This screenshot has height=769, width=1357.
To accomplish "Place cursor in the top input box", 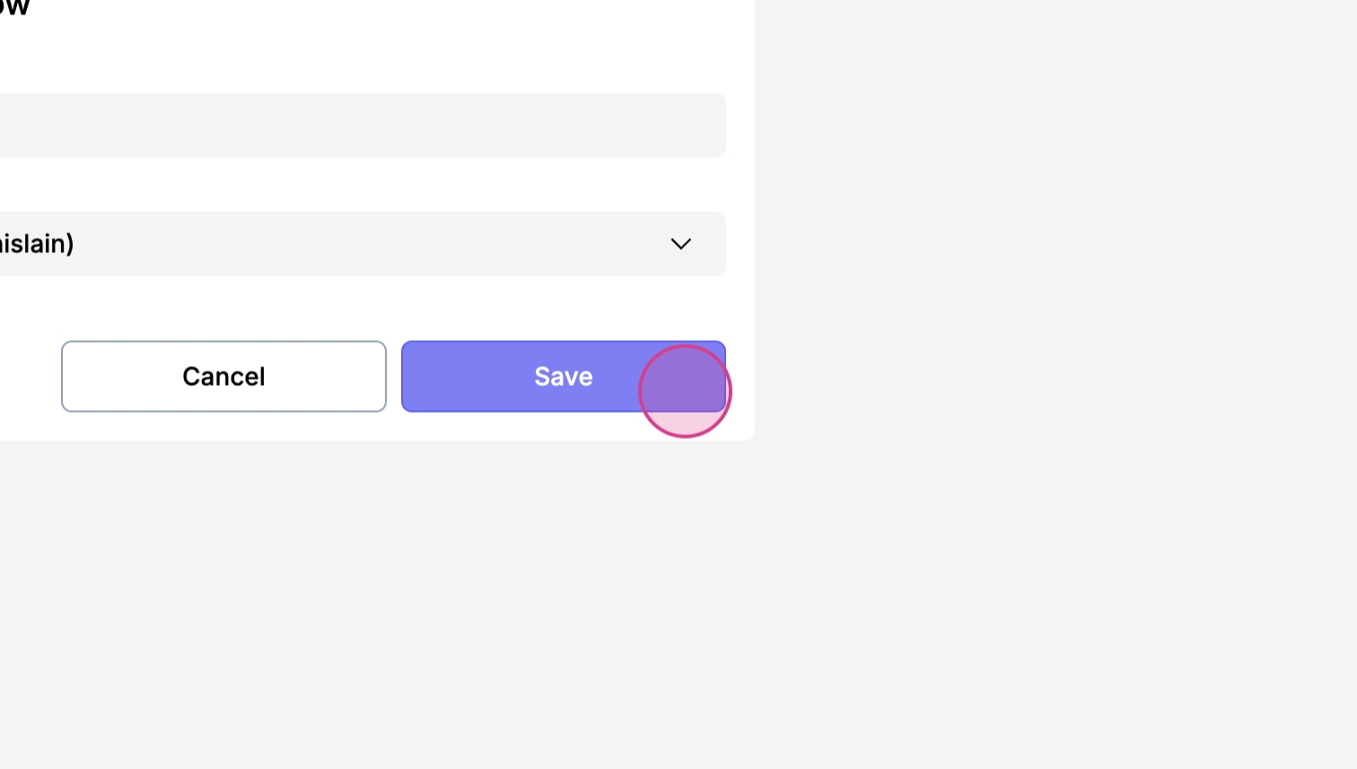I will [269, 126].
